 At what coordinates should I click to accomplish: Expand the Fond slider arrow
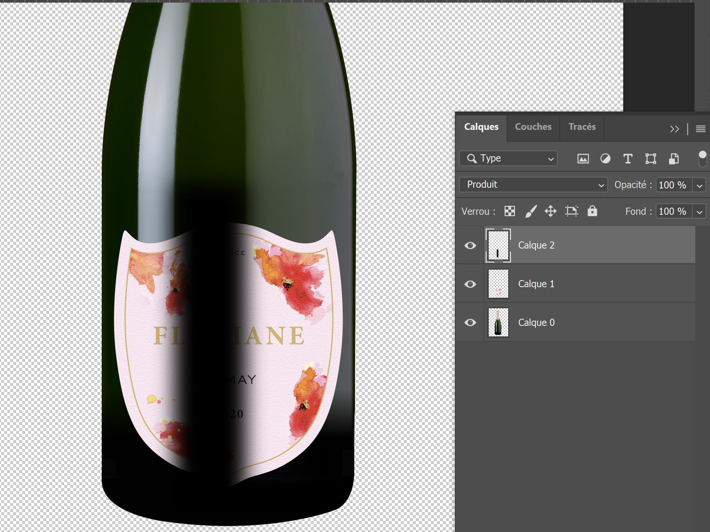tap(699, 212)
